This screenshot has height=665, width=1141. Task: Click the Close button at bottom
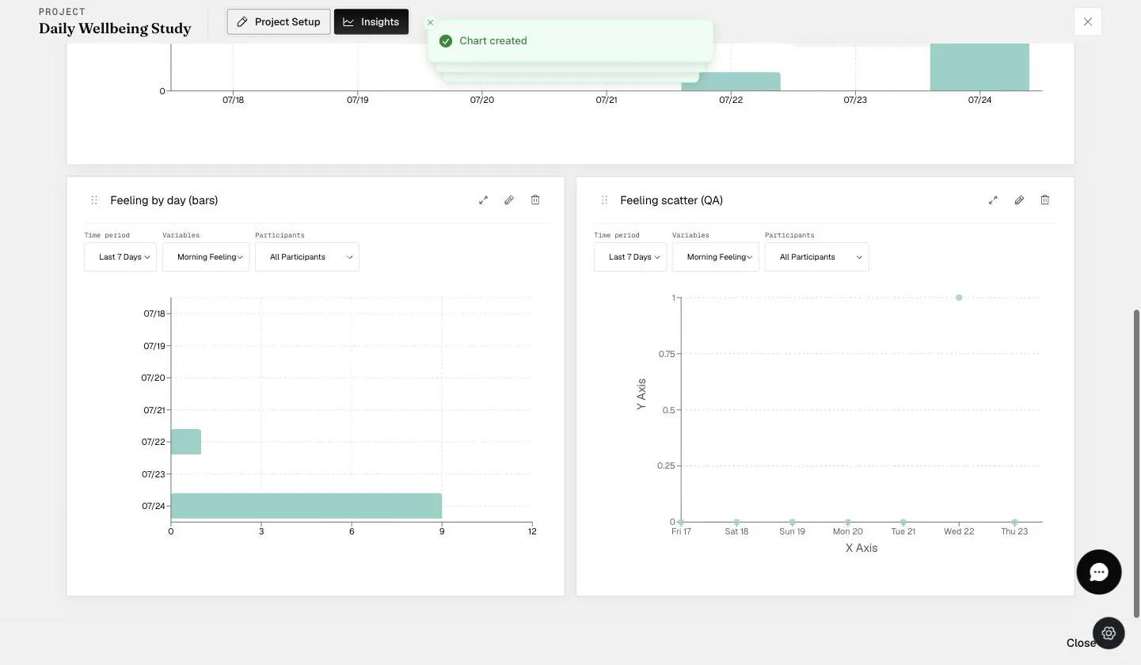click(1081, 643)
